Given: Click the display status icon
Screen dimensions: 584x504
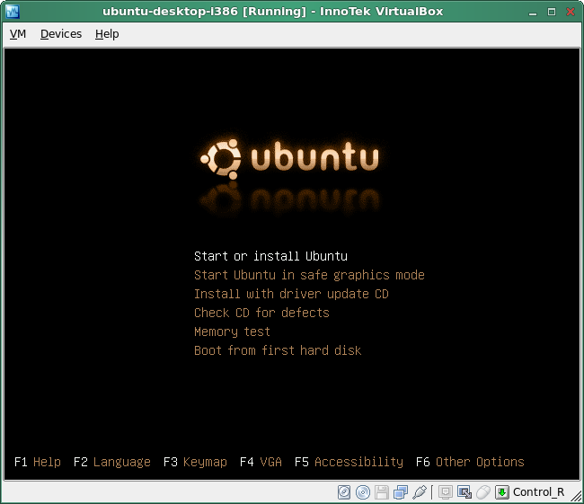Looking at the screenshot, I should coord(445,491).
